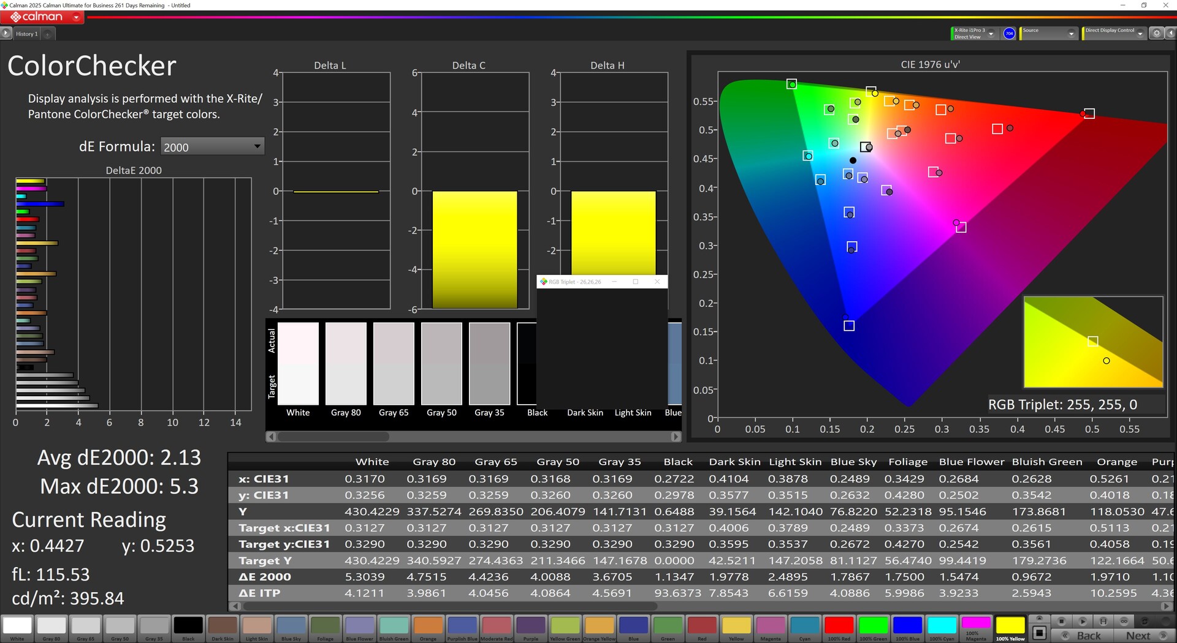Open the dE Formula dropdown
Image resolution: width=1177 pixels, height=643 pixels.
[x=212, y=146]
